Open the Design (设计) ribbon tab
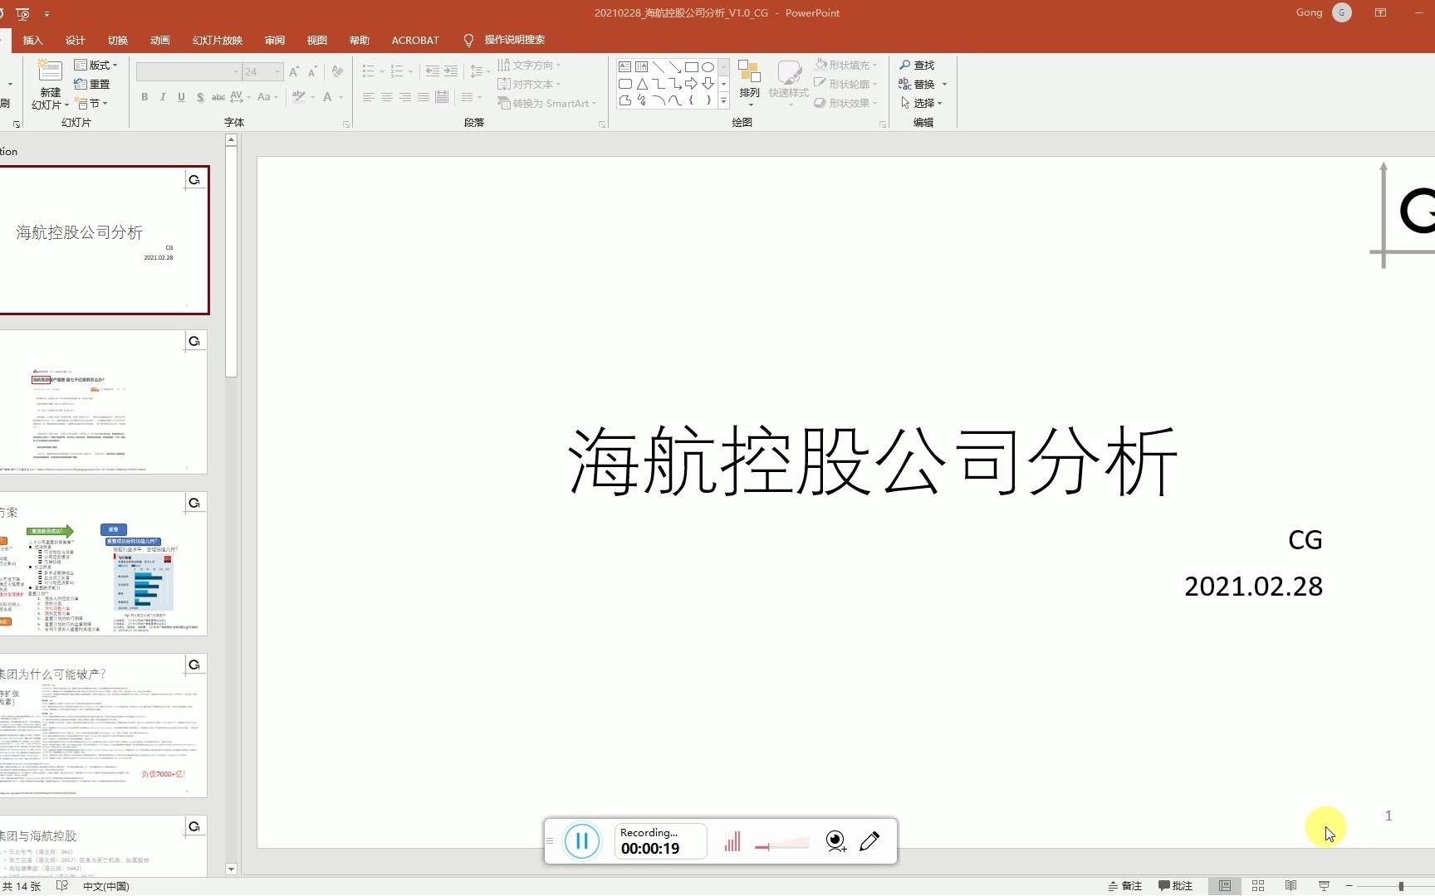 (x=75, y=40)
